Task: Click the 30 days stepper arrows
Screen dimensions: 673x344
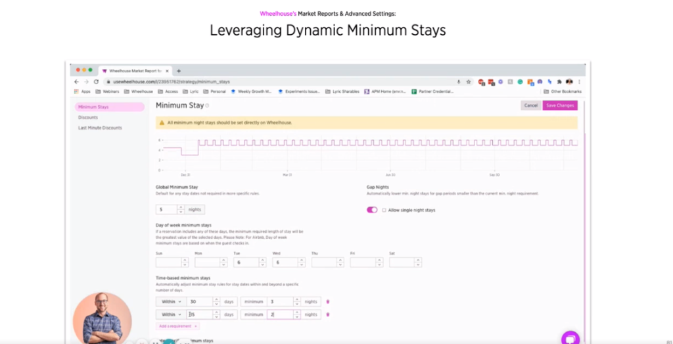Action: coord(216,302)
